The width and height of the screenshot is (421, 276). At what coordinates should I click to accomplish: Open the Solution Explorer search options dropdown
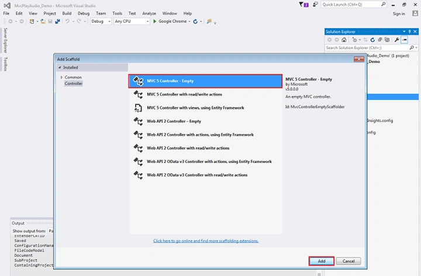(416, 48)
